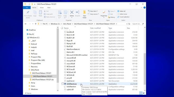The height and width of the screenshot is (97, 174).
Task: Click the Rename ribbon icon
Action: 77,12
